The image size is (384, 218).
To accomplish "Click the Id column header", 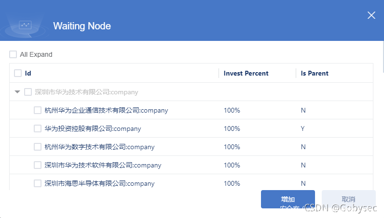I will coord(28,73).
